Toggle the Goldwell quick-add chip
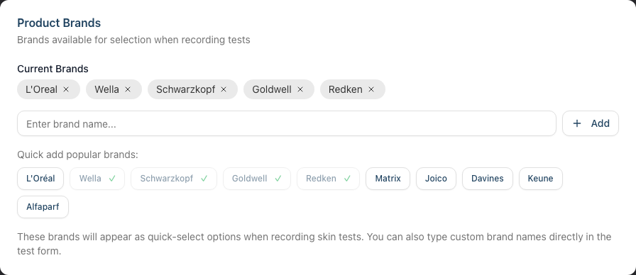Screen dimensions: 636x275 click(257, 179)
